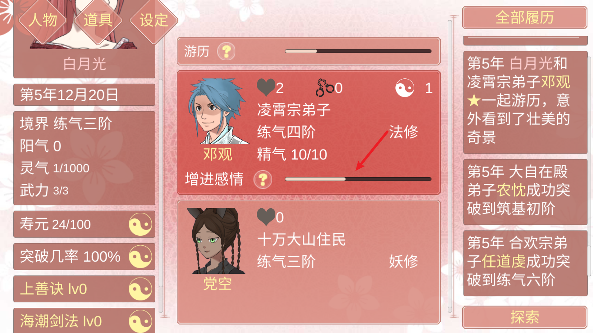593x333 pixels.
Task: Open the 全部履历 history button
Action: pyautogui.click(x=524, y=17)
